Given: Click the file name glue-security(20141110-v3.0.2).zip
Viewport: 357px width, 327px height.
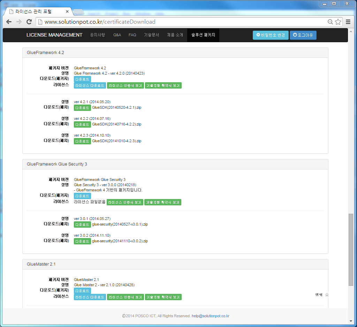Looking at the screenshot, I should (120, 241).
